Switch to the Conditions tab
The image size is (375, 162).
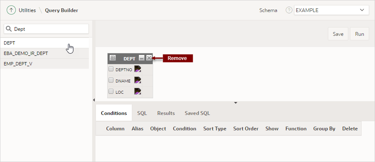coord(114,113)
